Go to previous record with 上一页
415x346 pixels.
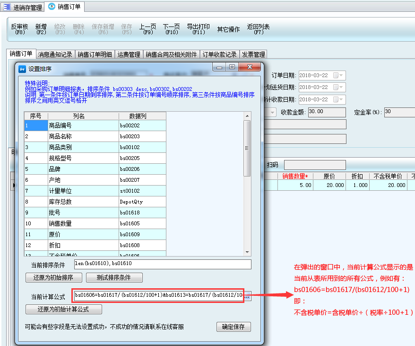pos(147,29)
